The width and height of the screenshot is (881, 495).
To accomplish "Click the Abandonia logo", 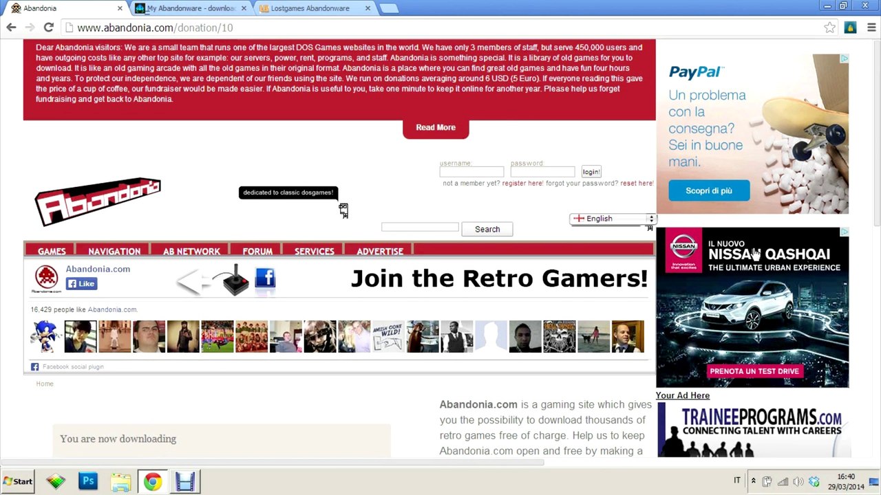I will (98, 201).
